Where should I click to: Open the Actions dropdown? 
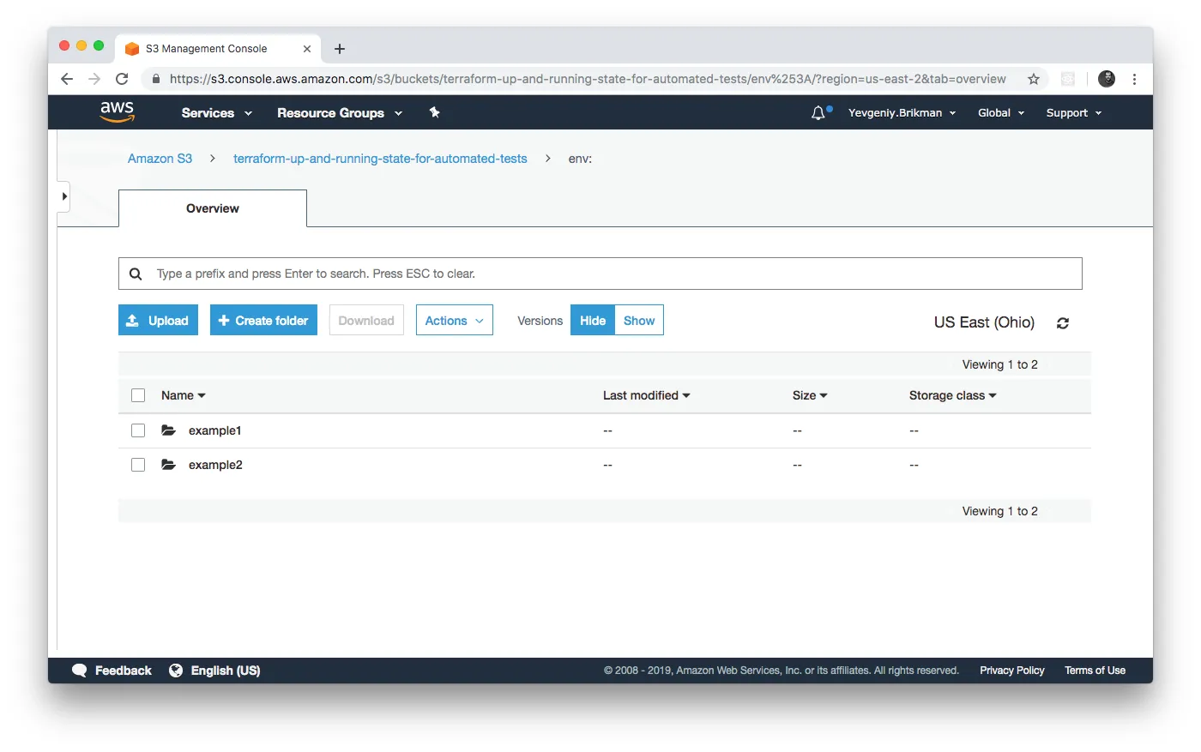pyautogui.click(x=455, y=321)
